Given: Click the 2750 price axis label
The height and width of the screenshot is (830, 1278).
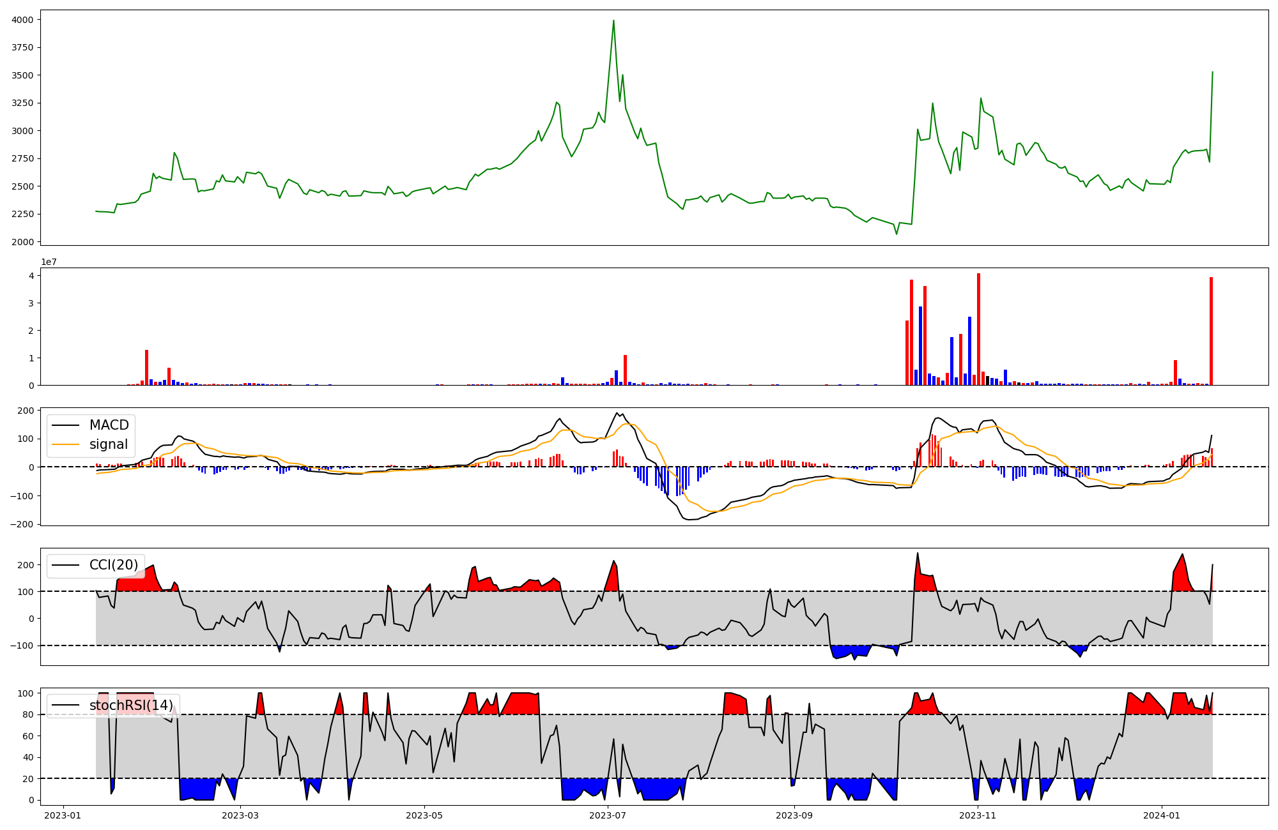Looking at the screenshot, I should point(23,158).
